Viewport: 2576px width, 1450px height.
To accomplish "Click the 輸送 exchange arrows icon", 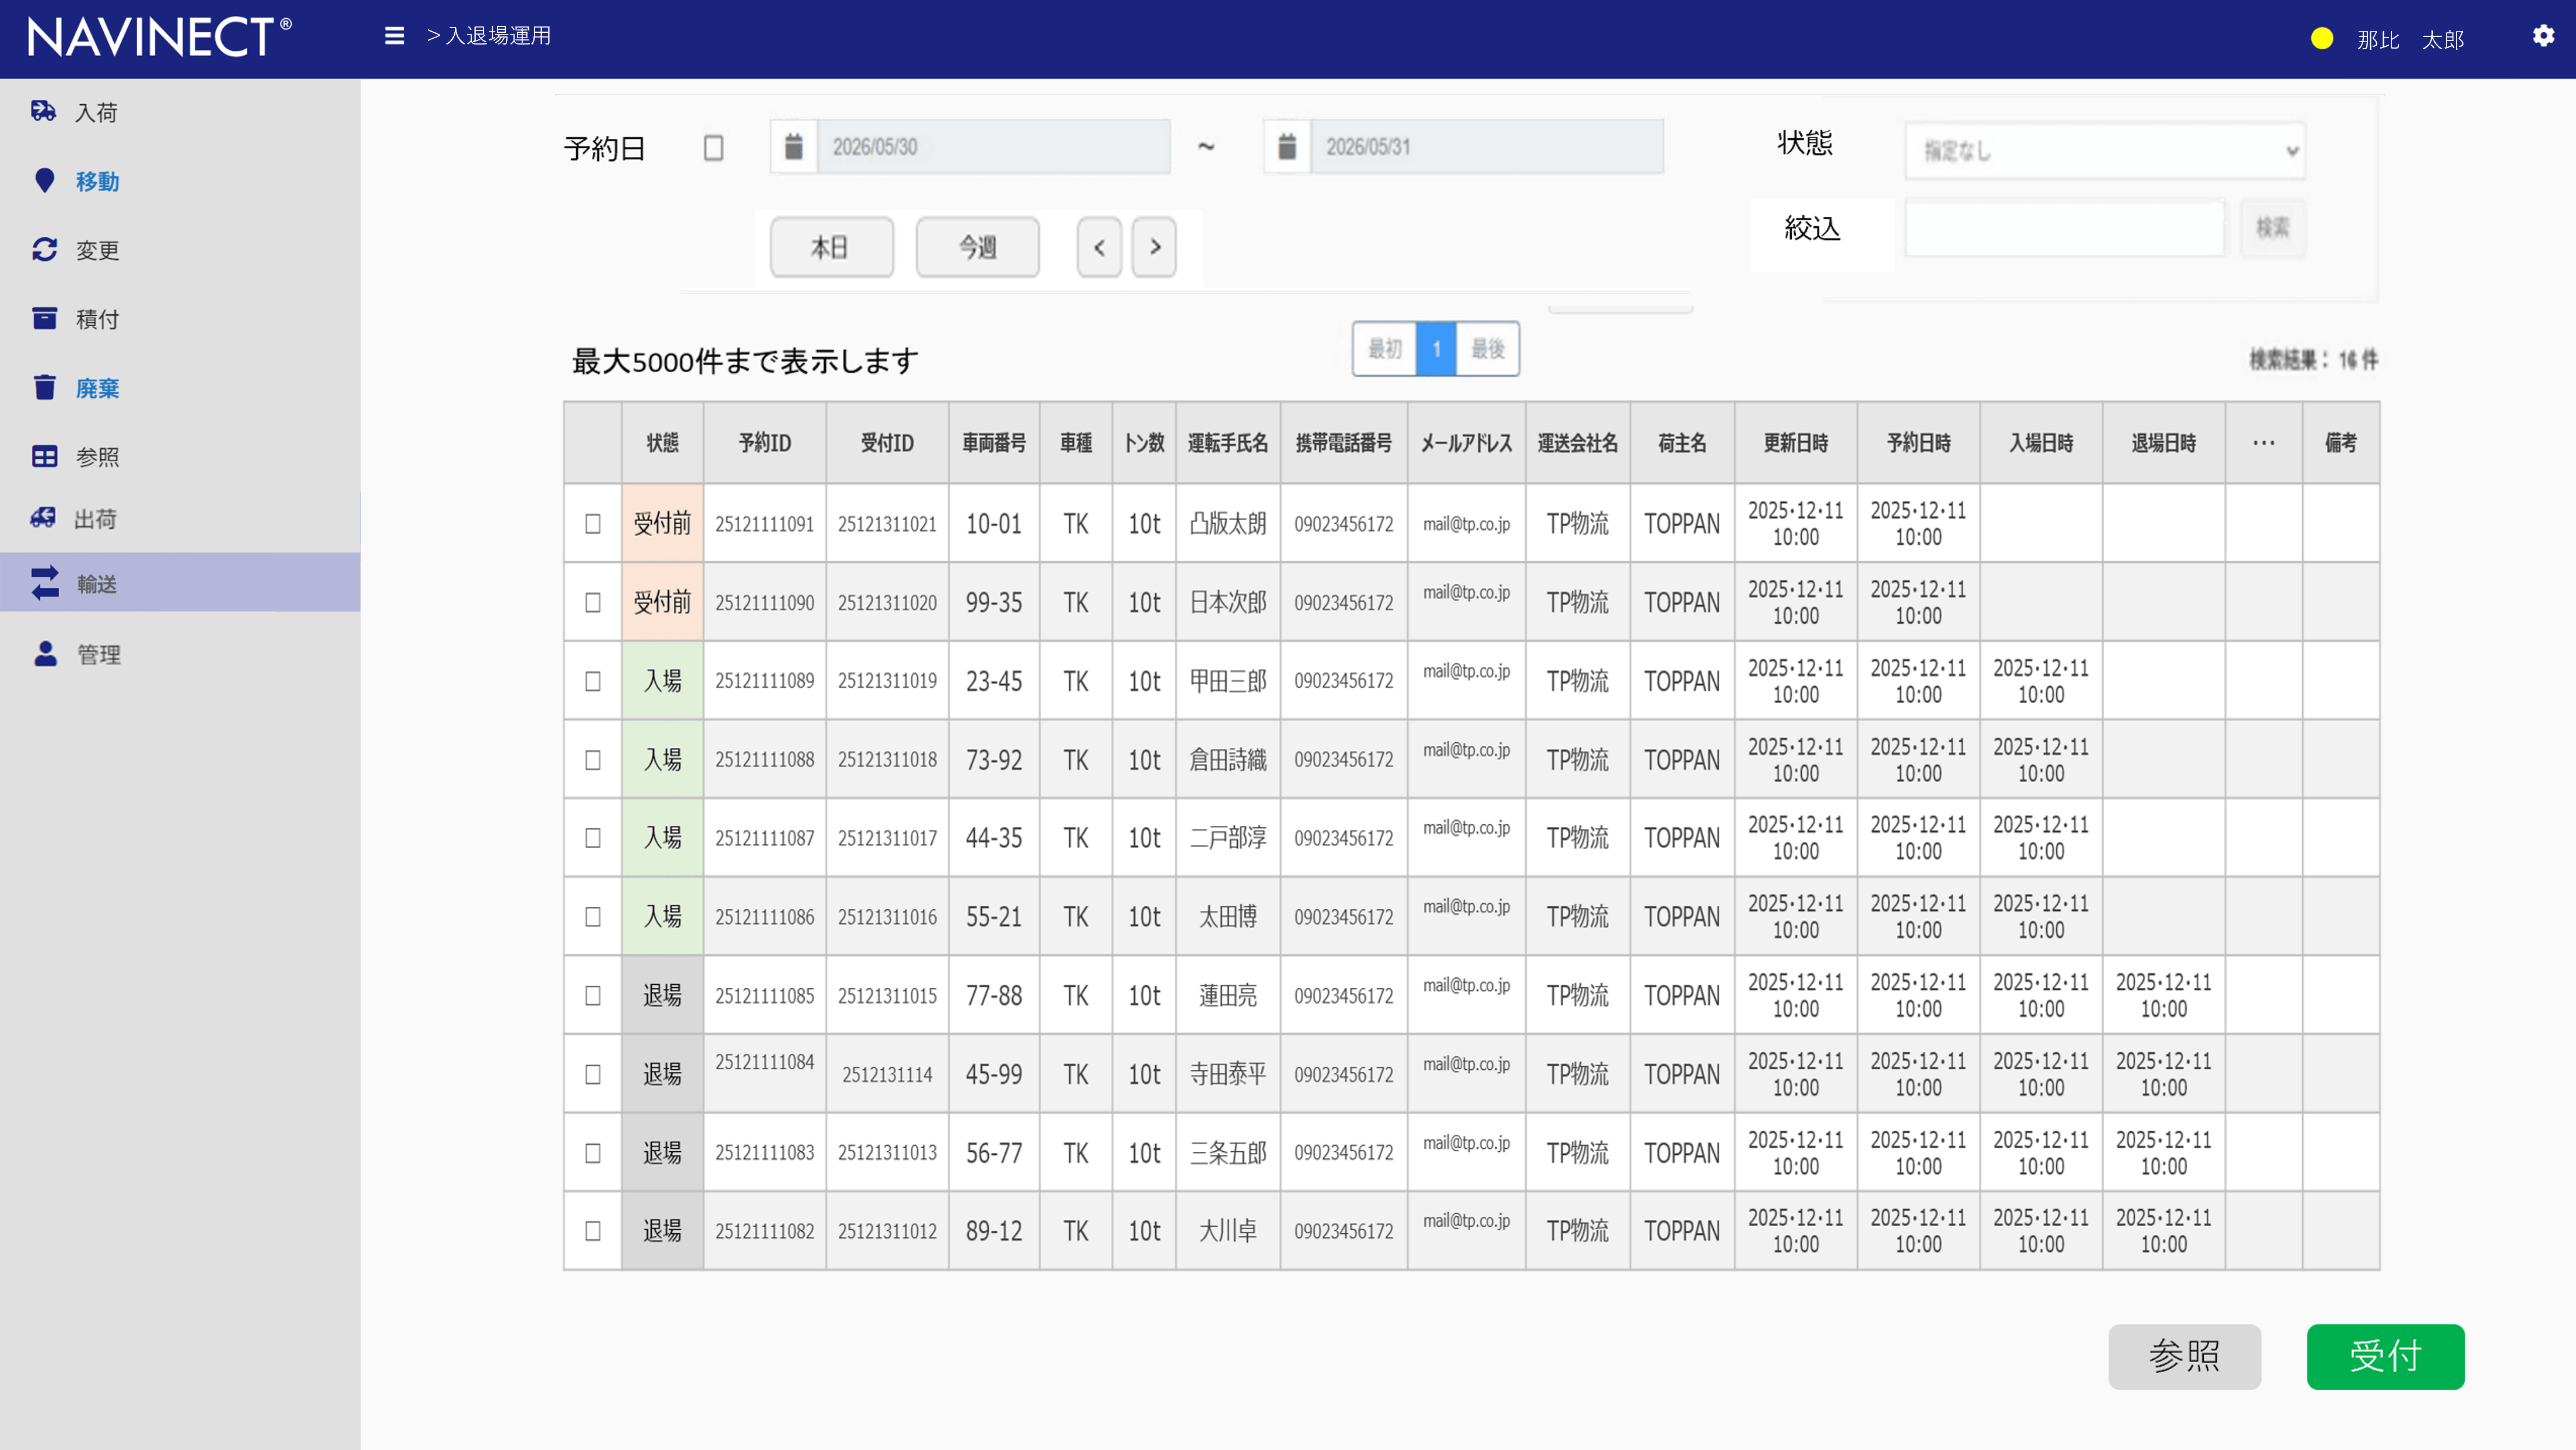I will [45, 582].
